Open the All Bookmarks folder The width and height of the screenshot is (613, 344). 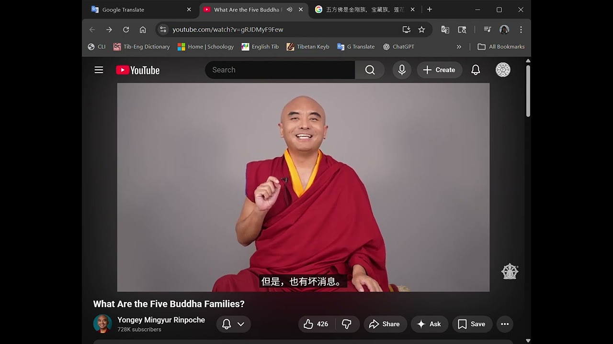click(501, 47)
